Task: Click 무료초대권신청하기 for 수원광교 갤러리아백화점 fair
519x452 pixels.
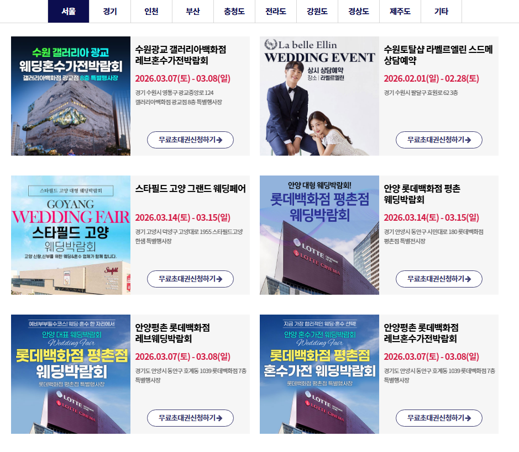Action: [190, 140]
